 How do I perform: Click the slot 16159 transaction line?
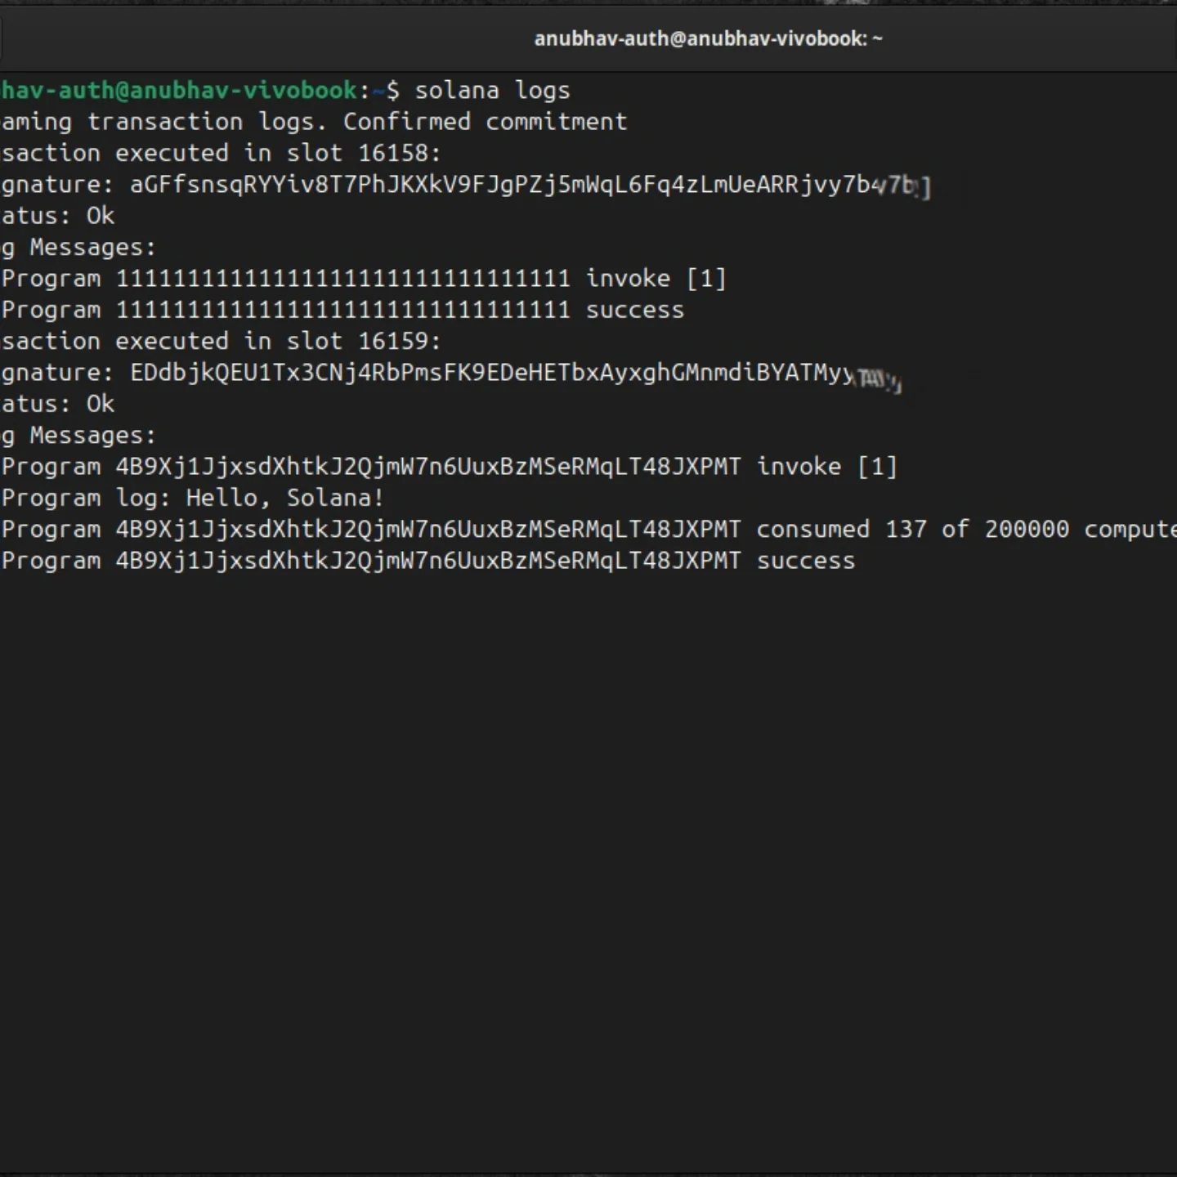(x=221, y=341)
